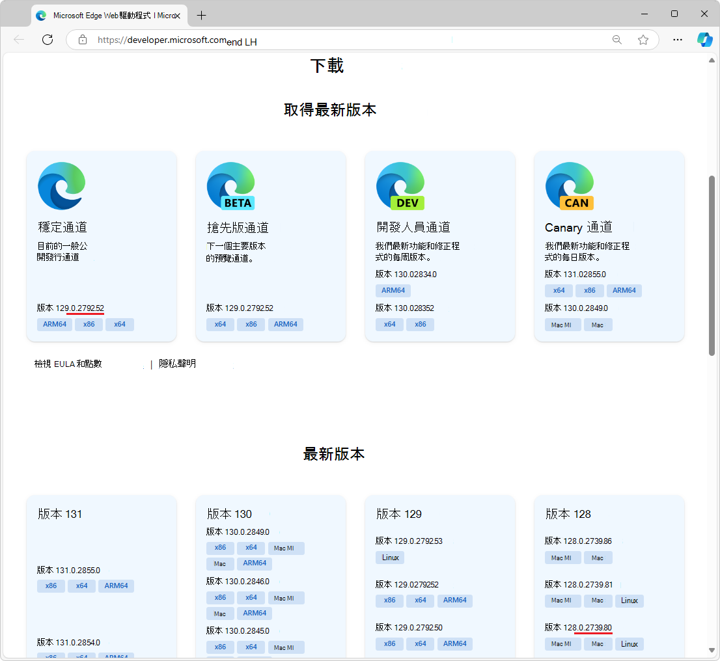The width and height of the screenshot is (720, 661).
Task: Open Settings and more ellipsis menu
Action: [677, 40]
